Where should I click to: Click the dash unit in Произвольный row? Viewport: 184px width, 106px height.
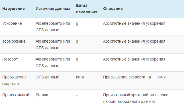coord(77,95)
